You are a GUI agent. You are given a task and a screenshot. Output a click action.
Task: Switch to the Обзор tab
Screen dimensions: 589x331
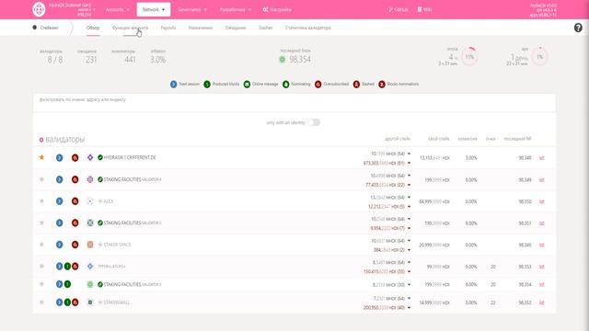tap(93, 28)
